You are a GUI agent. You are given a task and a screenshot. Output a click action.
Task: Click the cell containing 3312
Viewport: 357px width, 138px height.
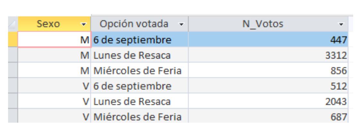268,55
